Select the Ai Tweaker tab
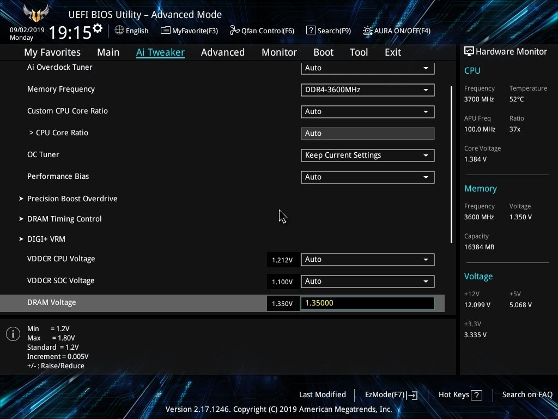This screenshot has height=419, width=558. click(x=160, y=52)
